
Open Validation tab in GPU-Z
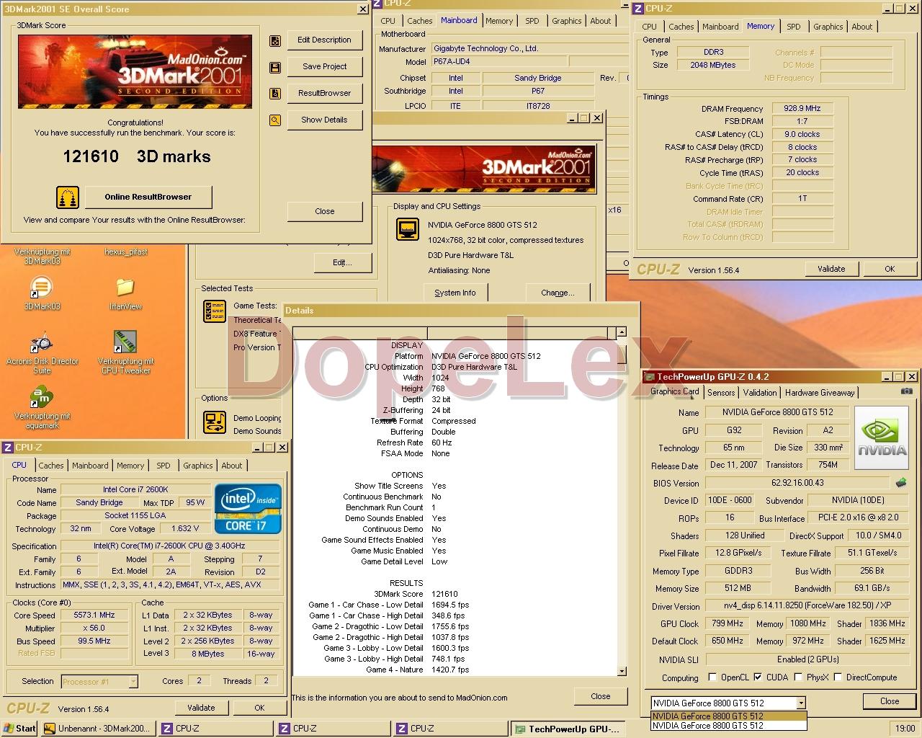760,393
